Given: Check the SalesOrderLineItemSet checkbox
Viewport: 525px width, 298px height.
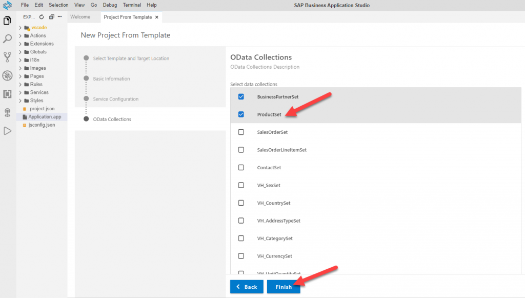Looking at the screenshot, I should [x=241, y=150].
